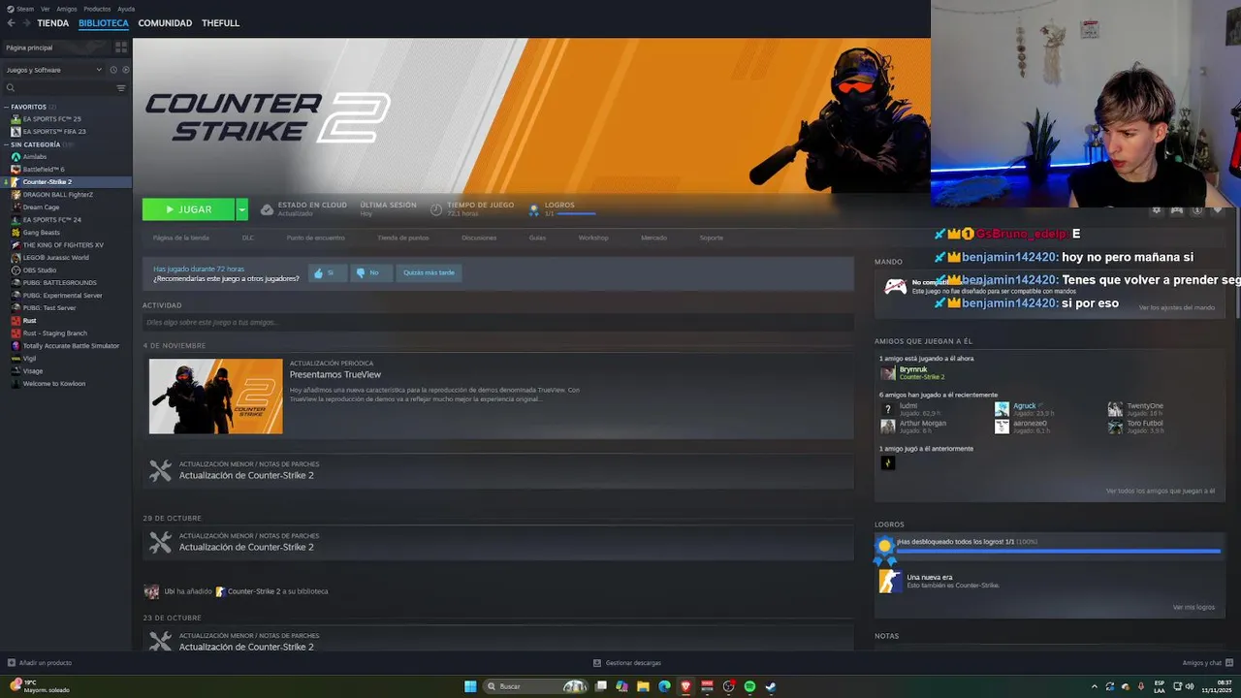
Task: Open the THEFULL profile tab
Action: pos(220,23)
